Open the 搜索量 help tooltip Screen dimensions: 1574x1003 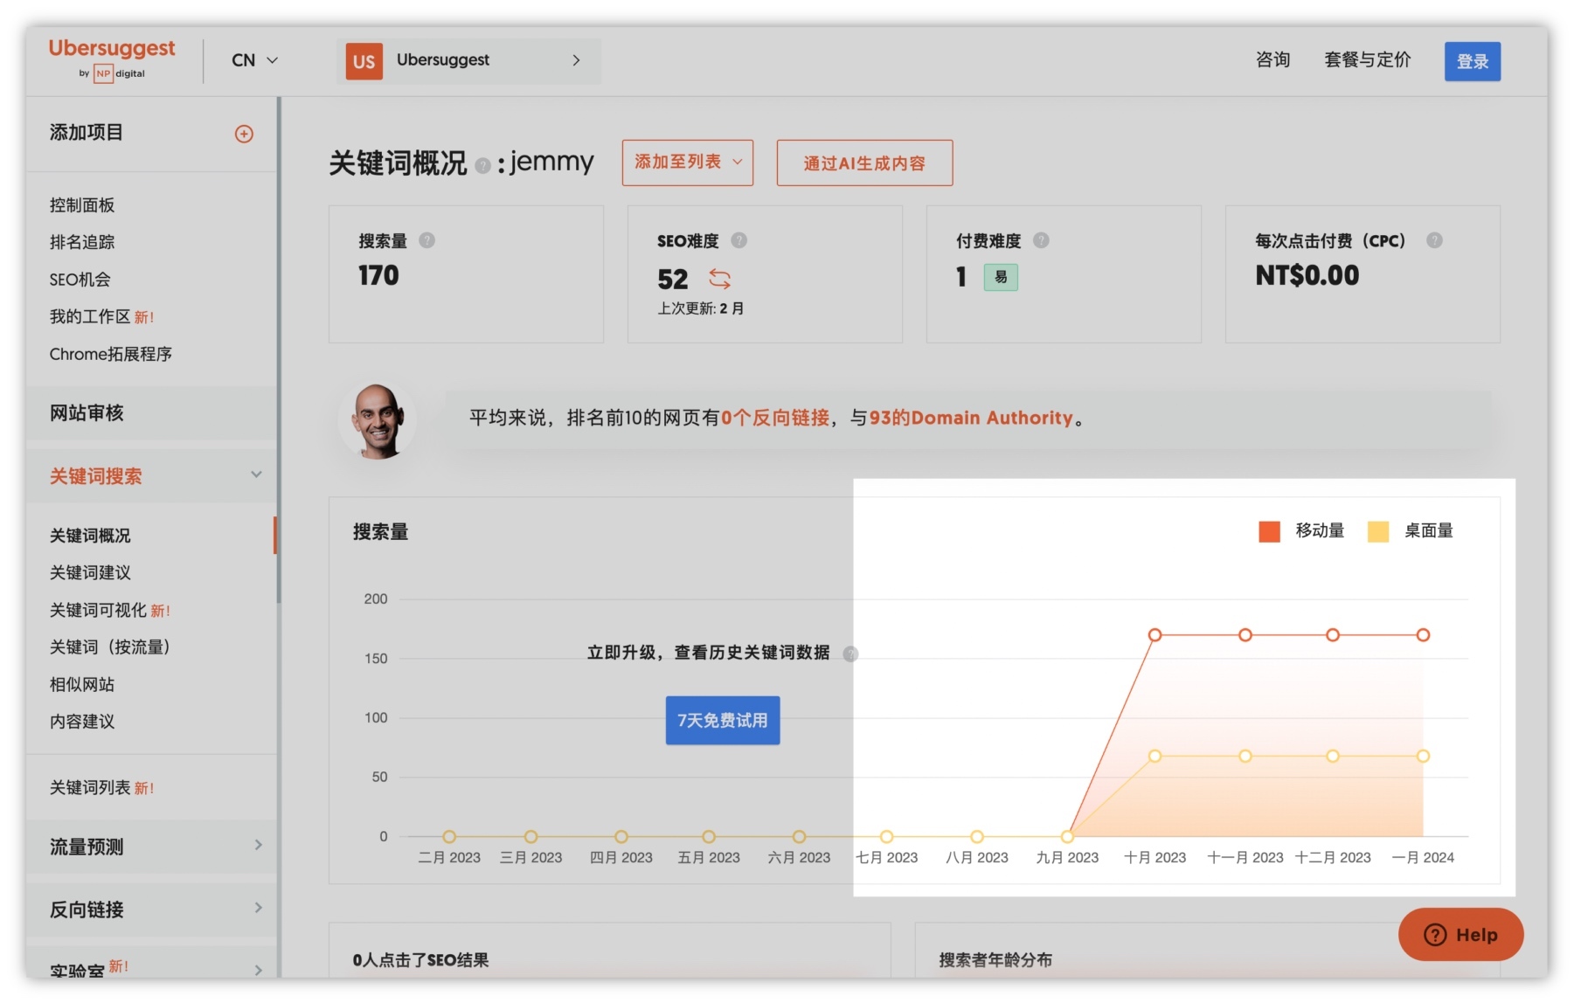(x=428, y=240)
